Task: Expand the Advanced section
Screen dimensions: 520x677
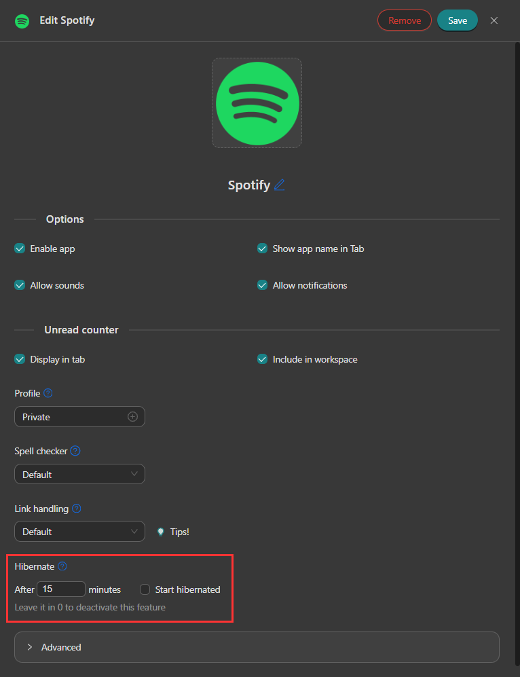Action: pyautogui.click(x=257, y=647)
